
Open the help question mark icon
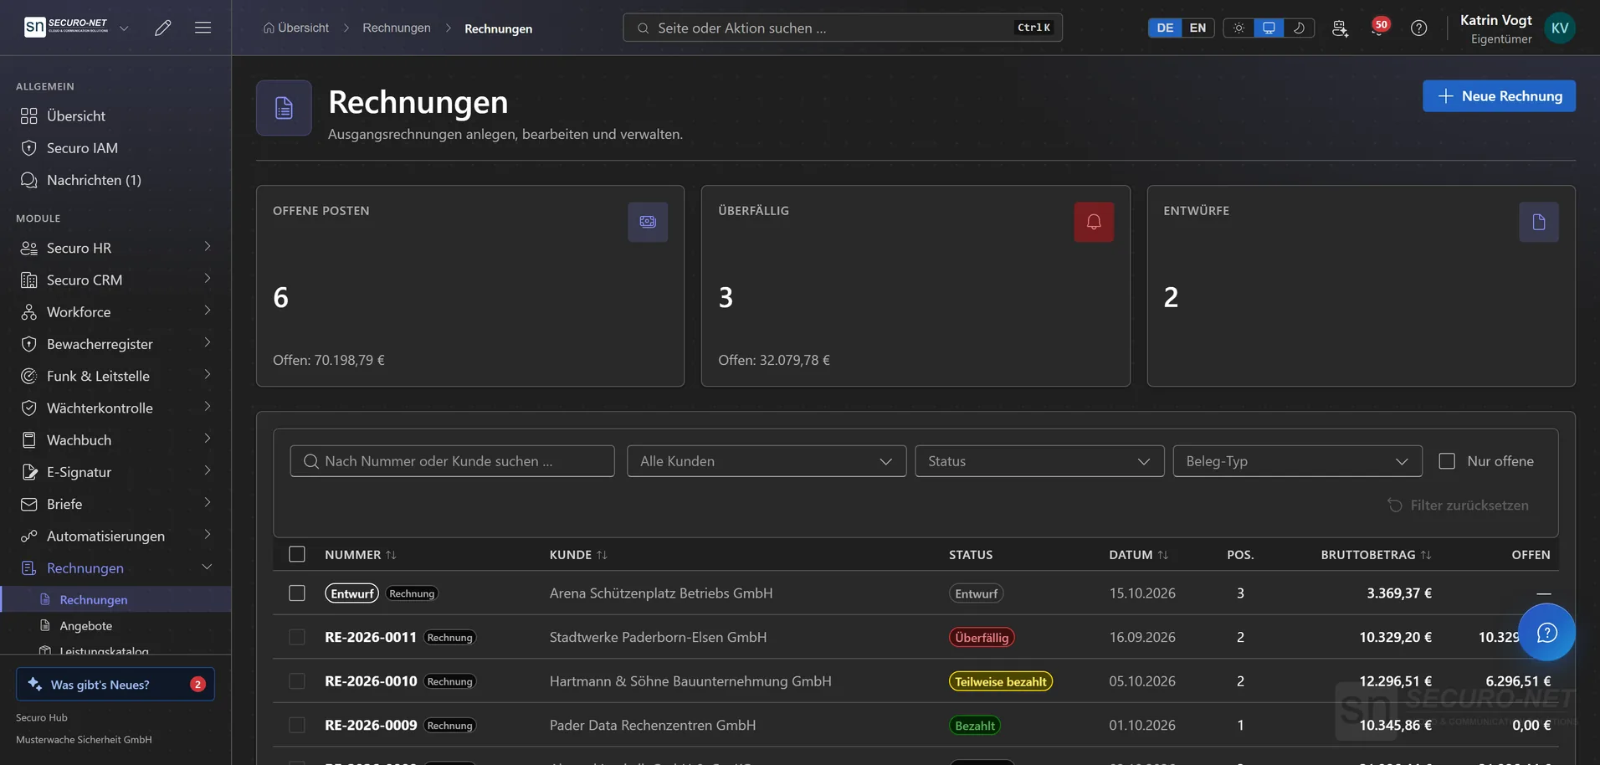pos(1418,28)
